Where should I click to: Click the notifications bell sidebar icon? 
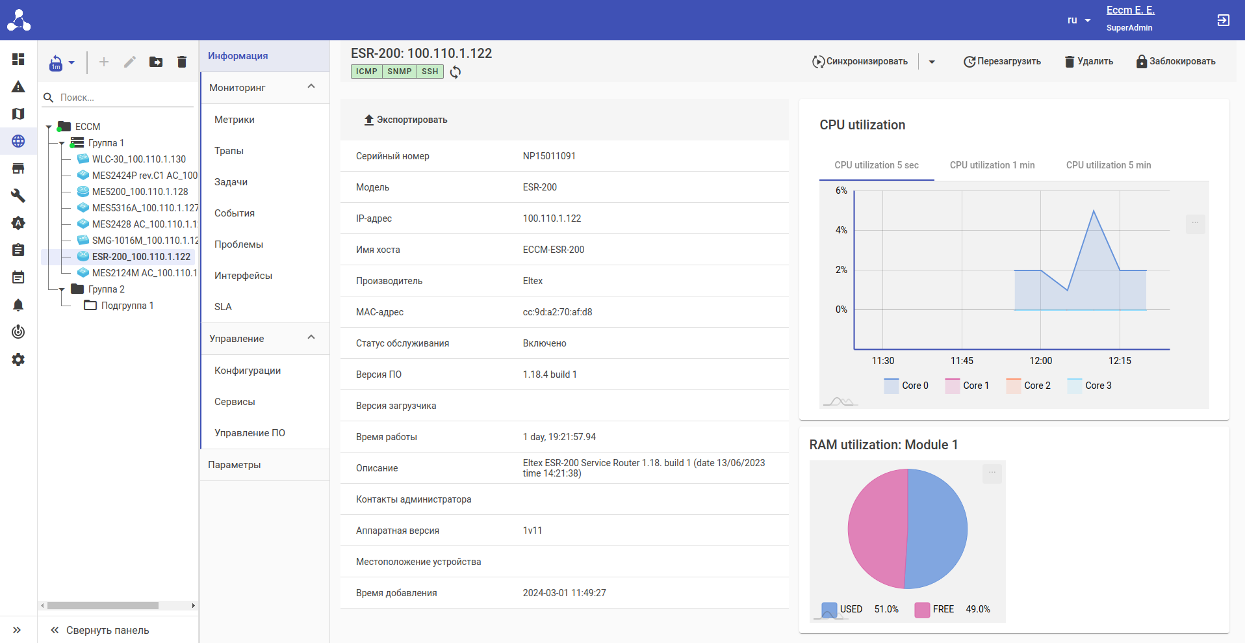[18, 305]
